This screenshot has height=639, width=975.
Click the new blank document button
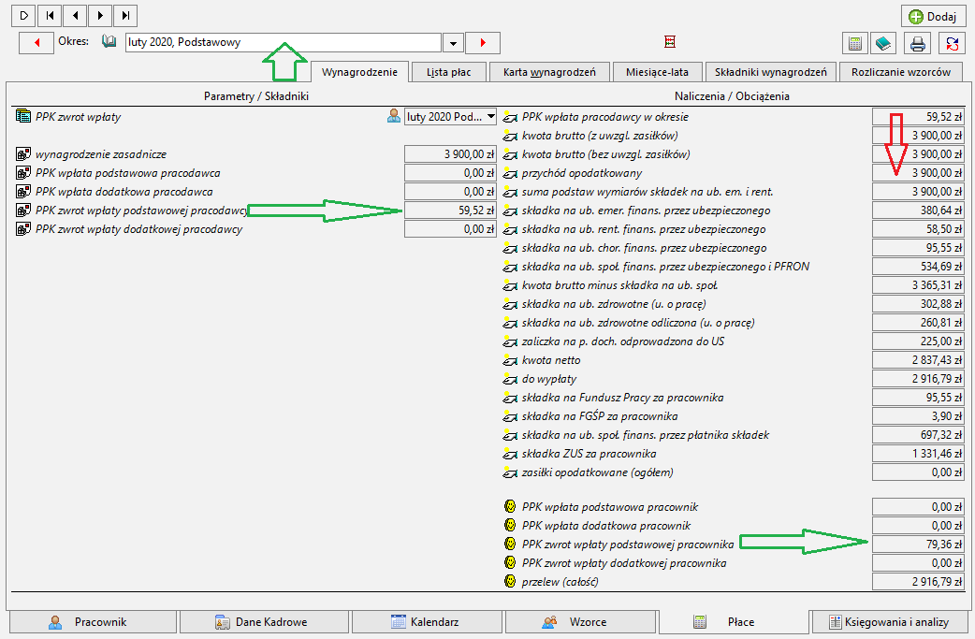(23, 16)
